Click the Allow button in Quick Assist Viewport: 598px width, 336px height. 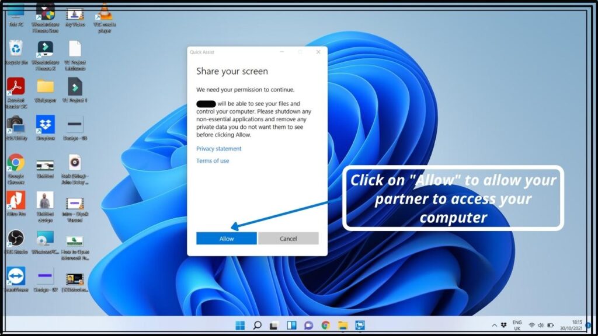226,239
